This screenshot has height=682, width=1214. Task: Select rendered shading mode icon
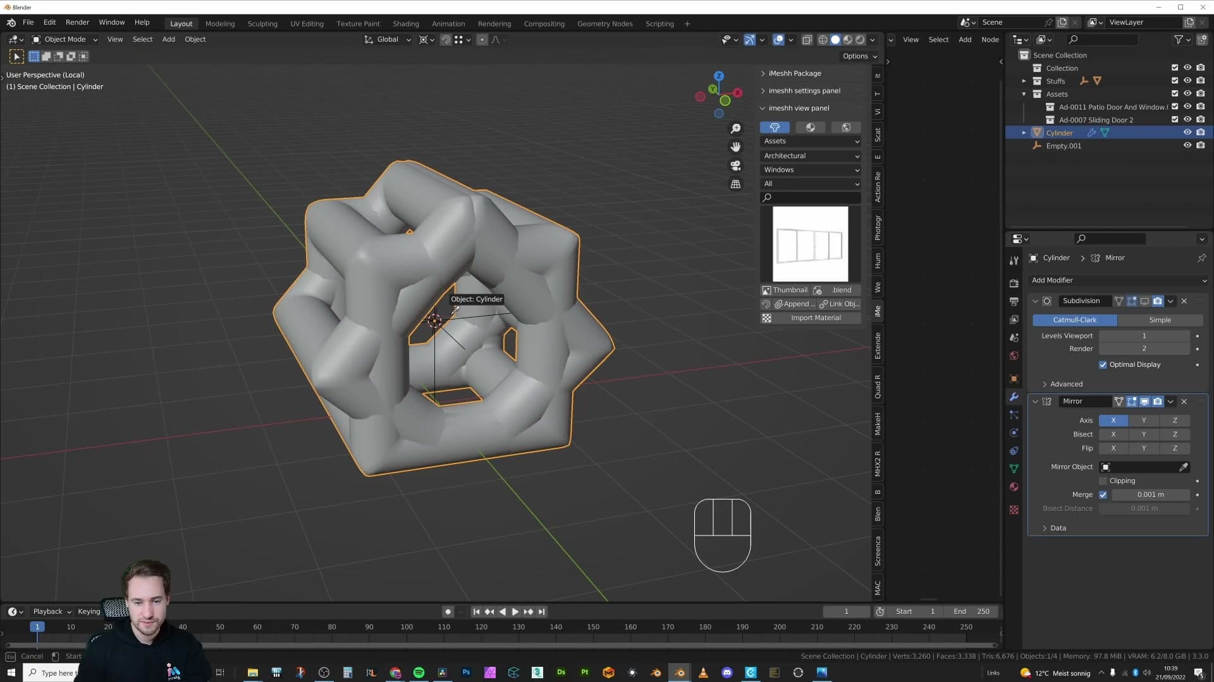860,40
